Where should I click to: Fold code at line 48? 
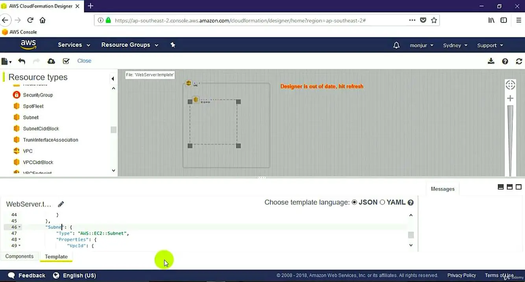(x=20, y=240)
